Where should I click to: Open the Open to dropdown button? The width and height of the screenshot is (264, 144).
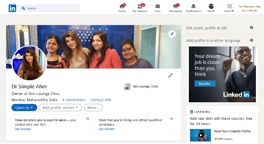click(x=24, y=108)
